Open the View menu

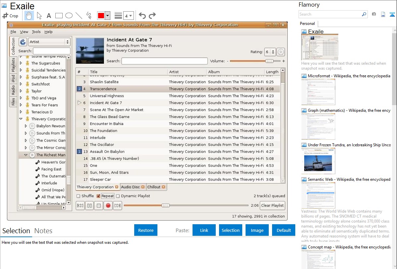coord(24,32)
